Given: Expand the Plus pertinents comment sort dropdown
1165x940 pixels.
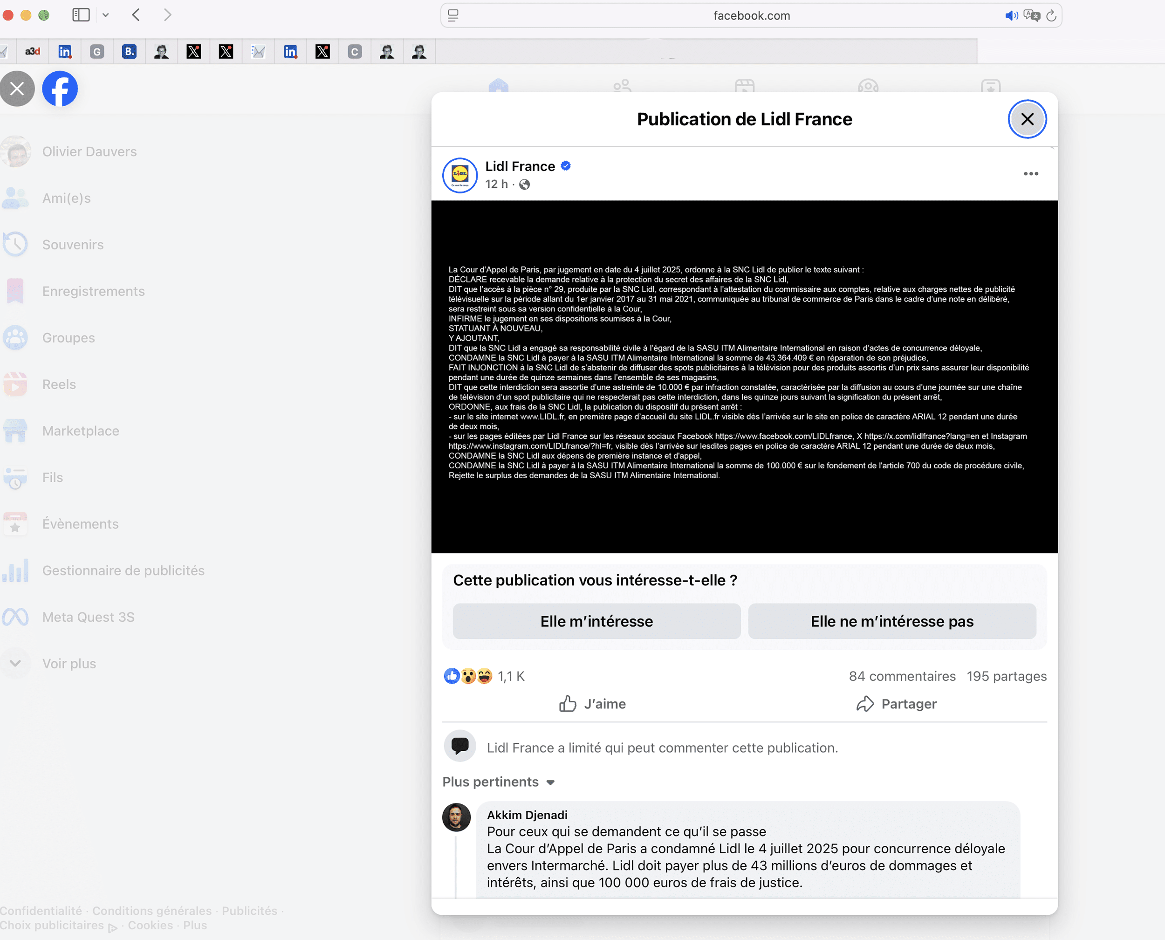Looking at the screenshot, I should 499,782.
